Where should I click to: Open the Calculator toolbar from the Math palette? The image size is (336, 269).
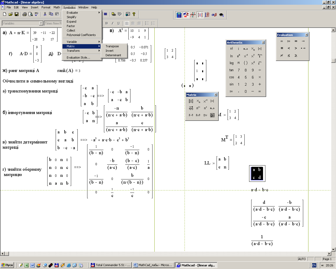coord(179,15)
